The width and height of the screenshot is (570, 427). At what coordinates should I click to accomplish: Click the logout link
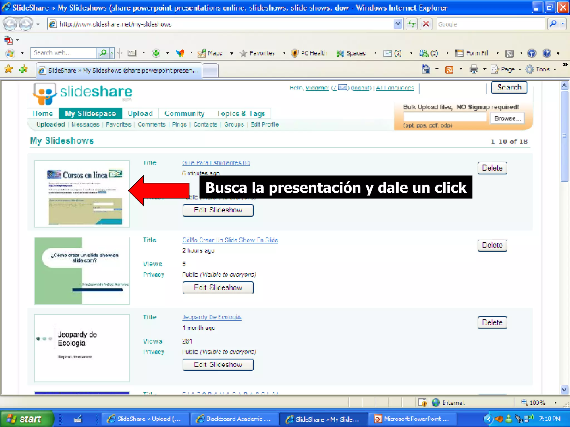pyautogui.click(x=361, y=88)
